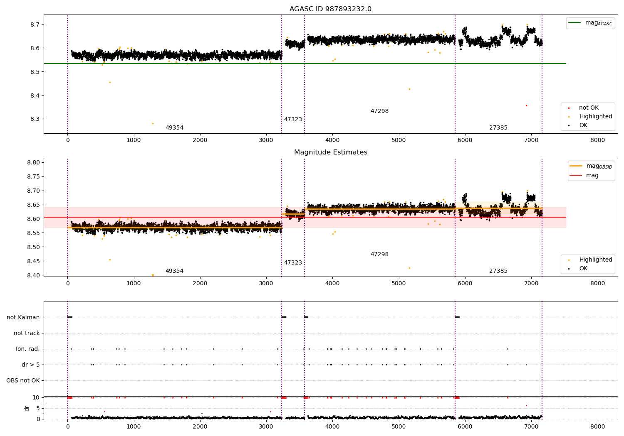Click obsid label 47323 in the AGASC plot
This screenshot has width=624, height=436.
293,120
